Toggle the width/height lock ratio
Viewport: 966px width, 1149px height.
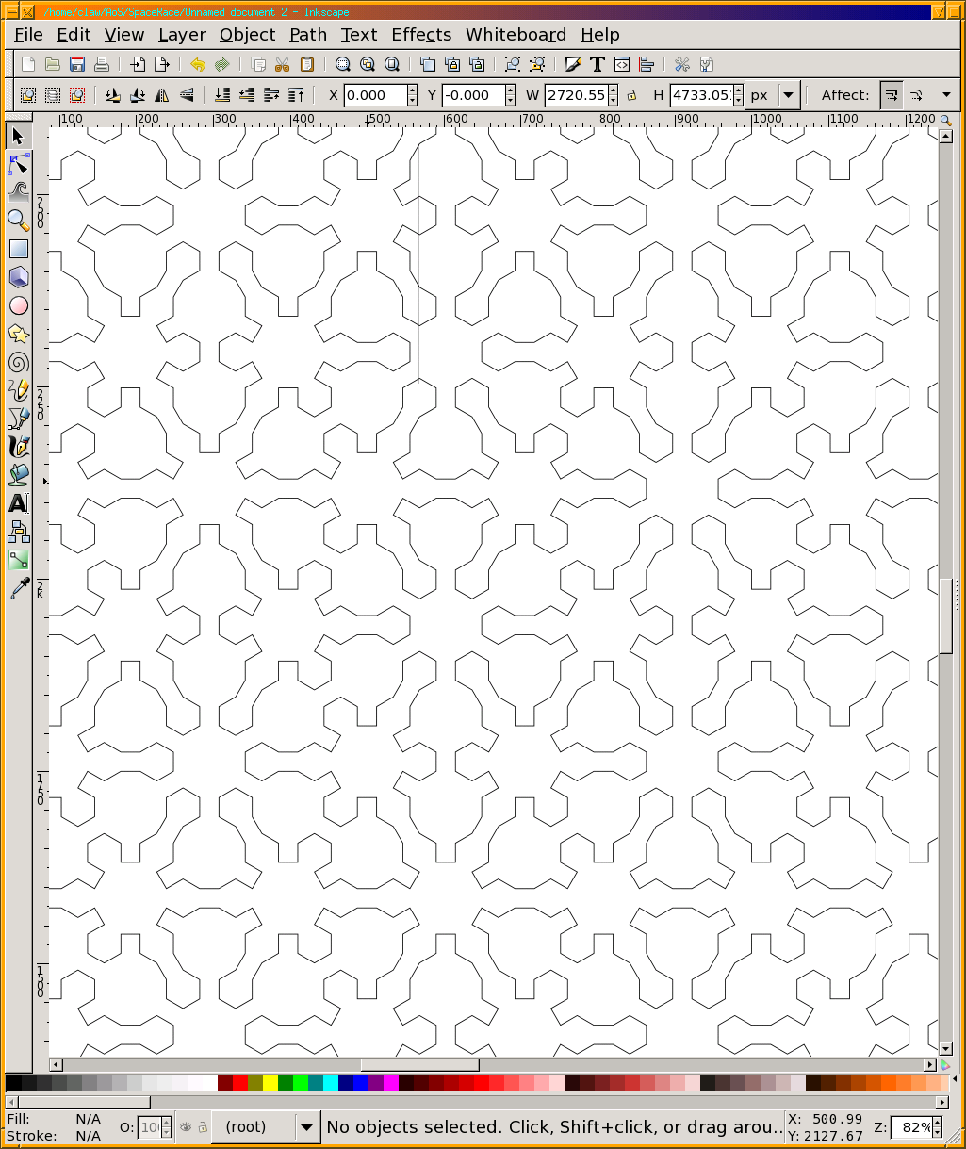pos(631,95)
